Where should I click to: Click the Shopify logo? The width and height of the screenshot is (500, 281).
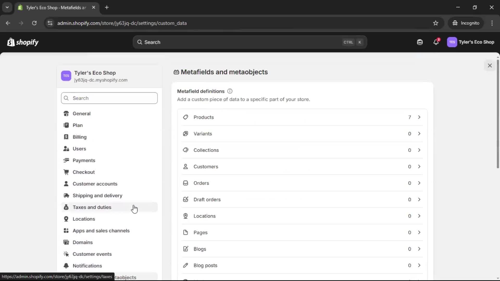[x=23, y=42]
